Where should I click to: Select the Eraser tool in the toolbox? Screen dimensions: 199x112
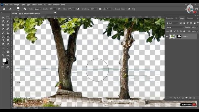coord(8,37)
